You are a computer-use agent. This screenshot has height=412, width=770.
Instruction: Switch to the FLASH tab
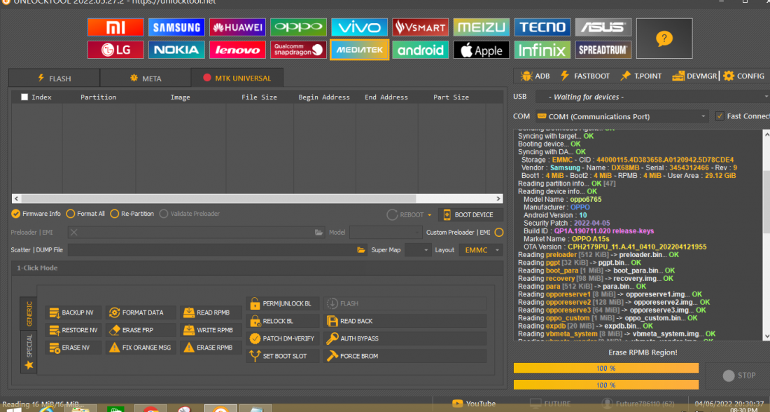pyautogui.click(x=55, y=78)
